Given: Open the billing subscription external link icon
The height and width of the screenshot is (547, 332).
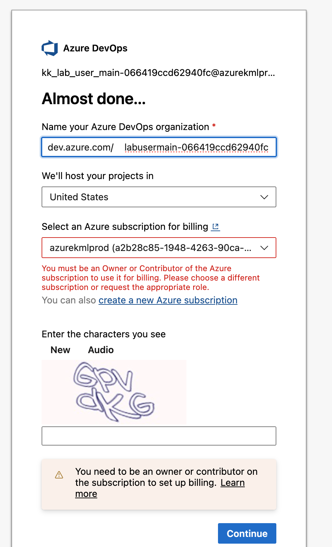Looking at the screenshot, I should pos(216,227).
